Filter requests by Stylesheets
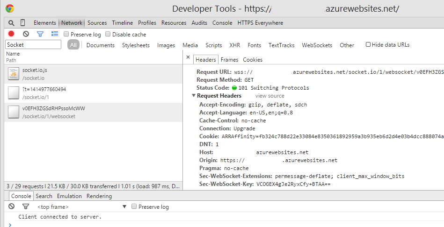 (136, 45)
